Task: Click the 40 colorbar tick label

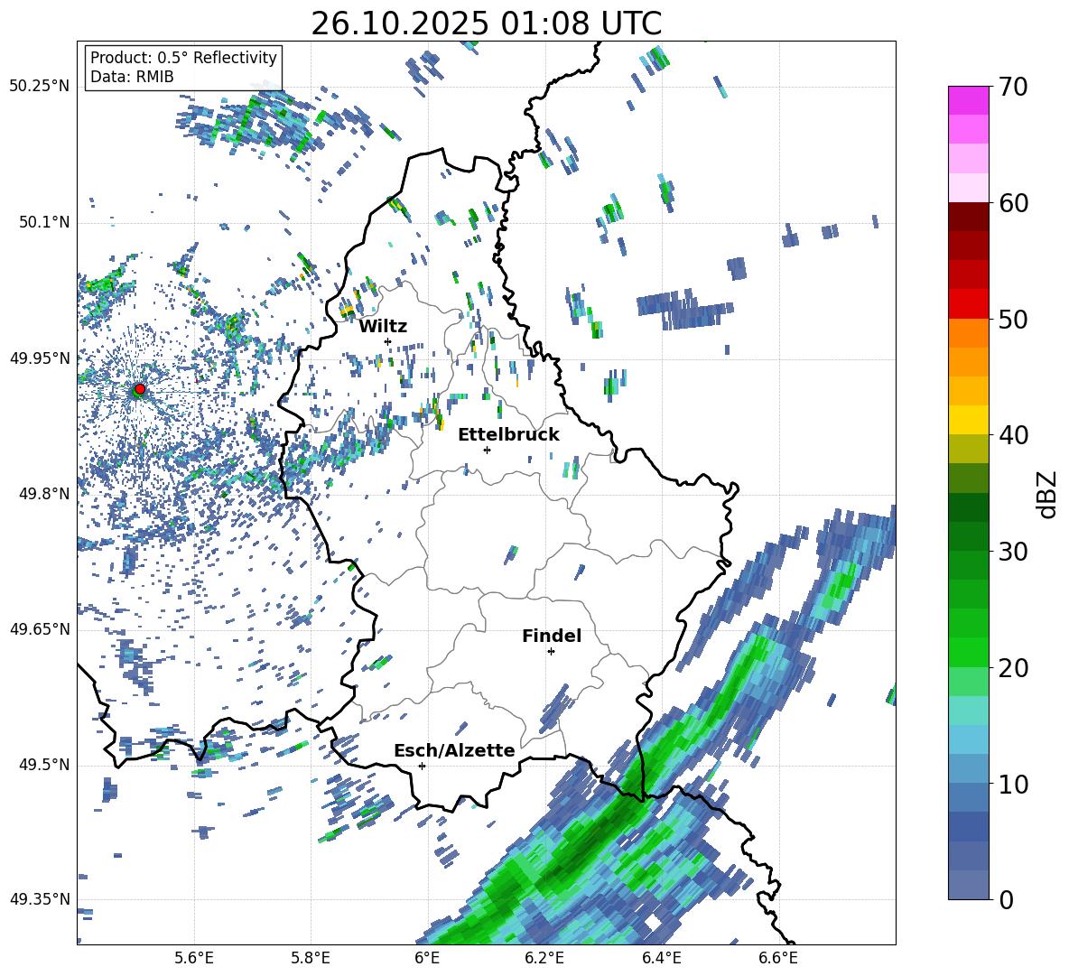Action: (x=1013, y=435)
